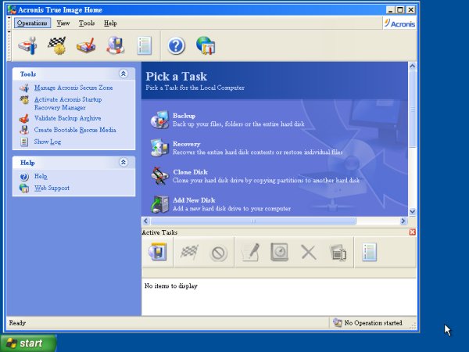Viewport: 469px width, 352px height.
Task: Click vertical scrollbar down arrow in task pane
Action: (x=412, y=212)
